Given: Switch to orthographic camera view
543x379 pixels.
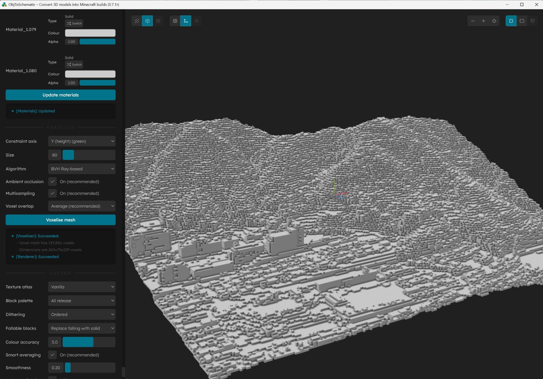Looking at the screenshot, I should [522, 21].
